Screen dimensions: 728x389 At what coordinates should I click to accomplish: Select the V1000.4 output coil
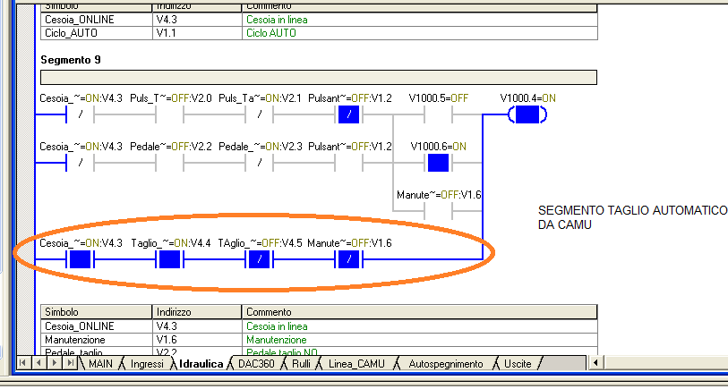pyautogui.click(x=527, y=114)
